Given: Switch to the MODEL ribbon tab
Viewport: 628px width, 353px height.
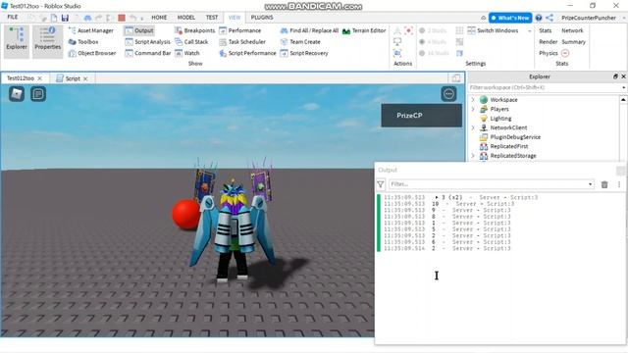Looking at the screenshot, I should [186, 18].
